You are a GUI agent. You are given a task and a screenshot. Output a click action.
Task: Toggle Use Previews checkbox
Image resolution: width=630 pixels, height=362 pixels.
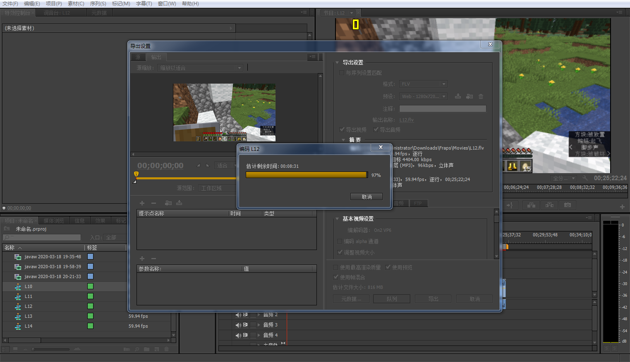point(388,267)
